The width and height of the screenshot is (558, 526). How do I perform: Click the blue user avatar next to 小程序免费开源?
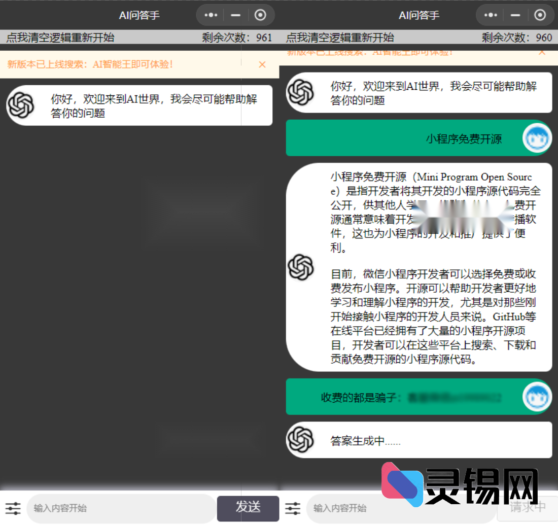536,137
